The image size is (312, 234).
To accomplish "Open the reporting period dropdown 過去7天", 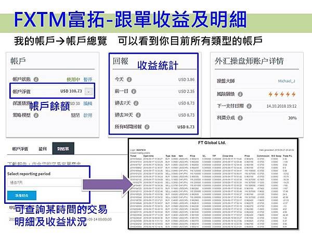I will (45, 183).
